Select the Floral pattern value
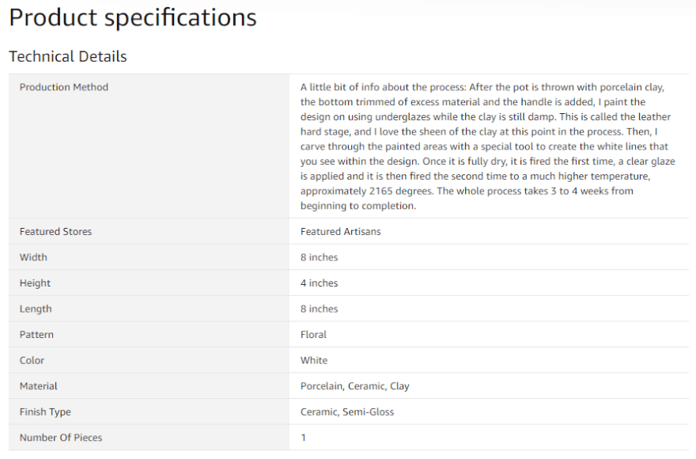This screenshot has height=459, width=696. click(x=313, y=335)
